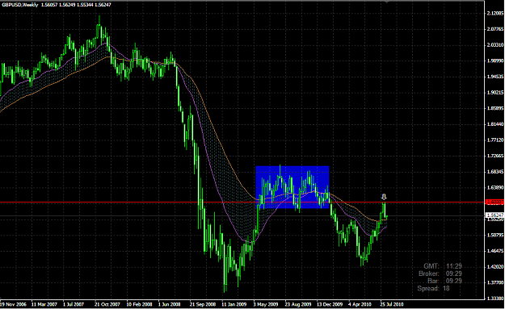Image resolution: width=505 pixels, height=309 pixels.
Task: Click the 1.68345 price axis label
Action: (495, 172)
